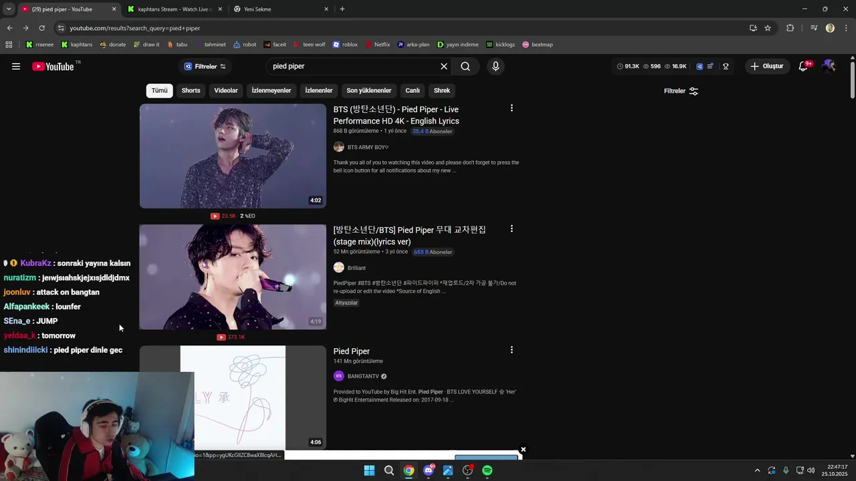Select the İzlenmeyenler filter chip

(x=272, y=90)
